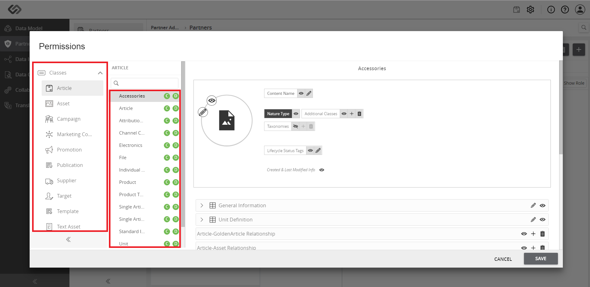The image size is (590, 287).
Task: Expand the Unit Definition row
Action: pyautogui.click(x=202, y=220)
